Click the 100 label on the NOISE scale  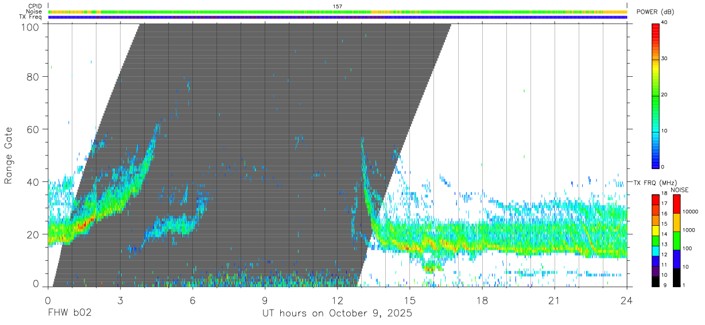tap(688, 248)
